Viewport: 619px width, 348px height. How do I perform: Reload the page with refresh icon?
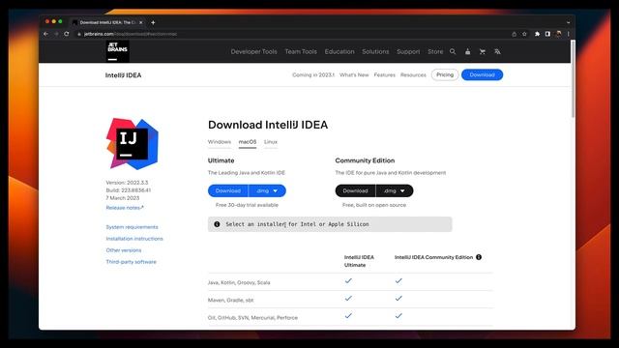[67, 34]
